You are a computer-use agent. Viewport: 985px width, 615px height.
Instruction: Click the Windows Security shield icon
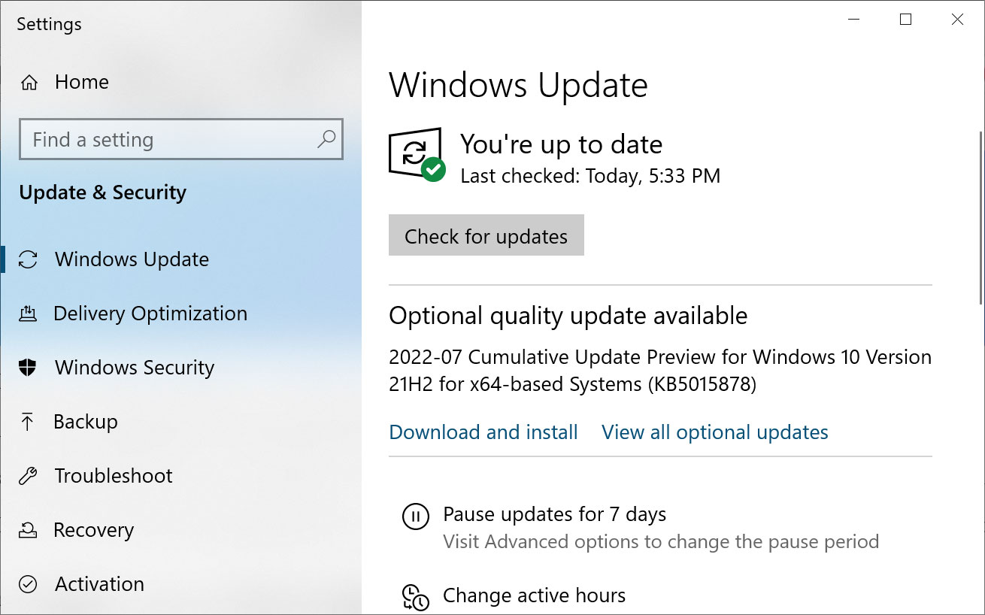(28, 368)
